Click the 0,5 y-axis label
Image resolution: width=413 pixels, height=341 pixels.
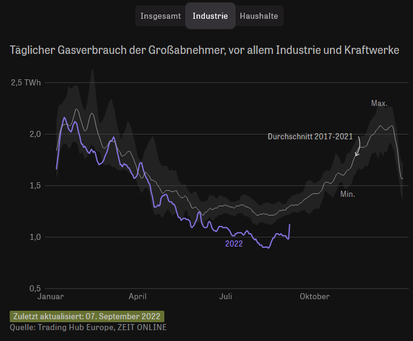(35, 288)
